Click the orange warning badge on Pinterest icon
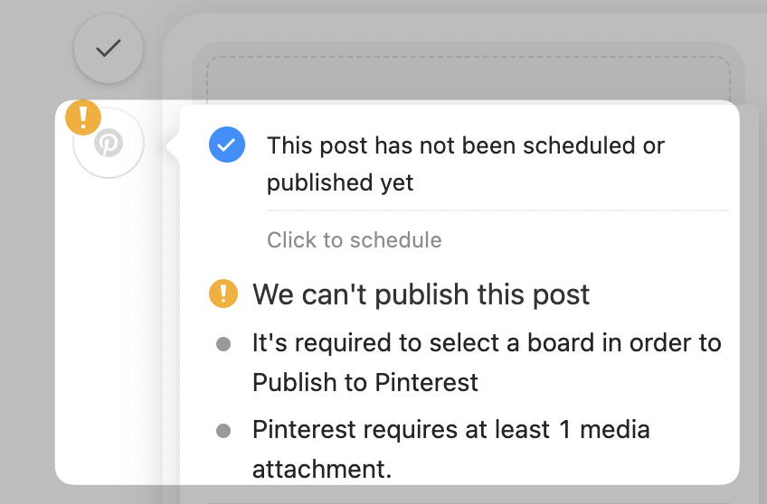Viewport: 767px width, 504px height. pyautogui.click(x=84, y=117)
